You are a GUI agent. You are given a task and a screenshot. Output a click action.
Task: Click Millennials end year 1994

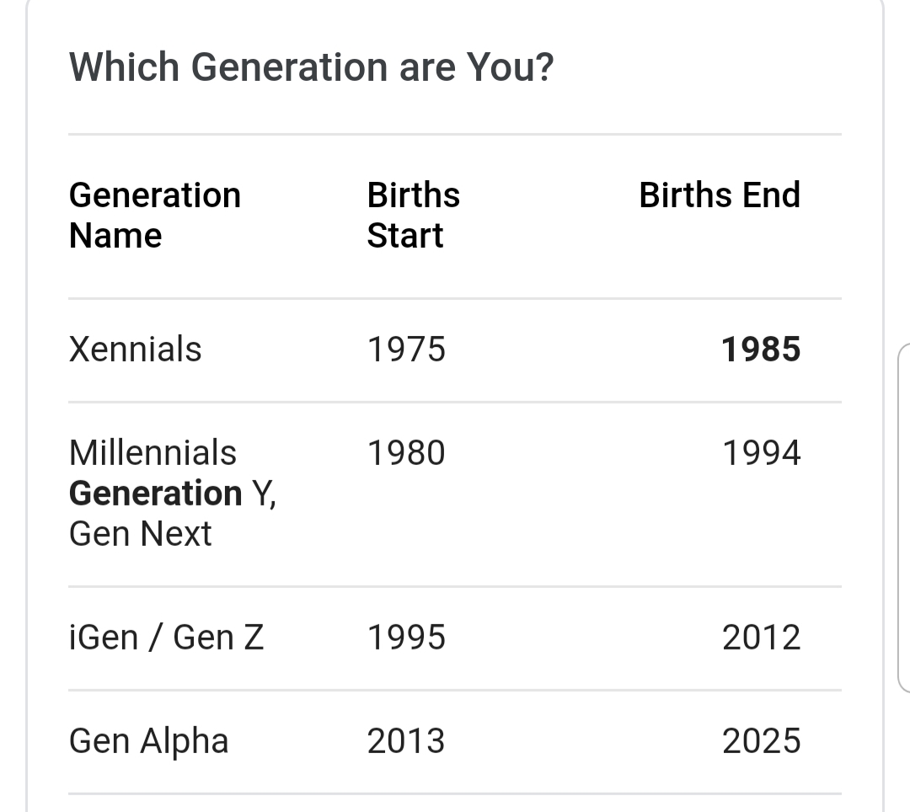762,452
